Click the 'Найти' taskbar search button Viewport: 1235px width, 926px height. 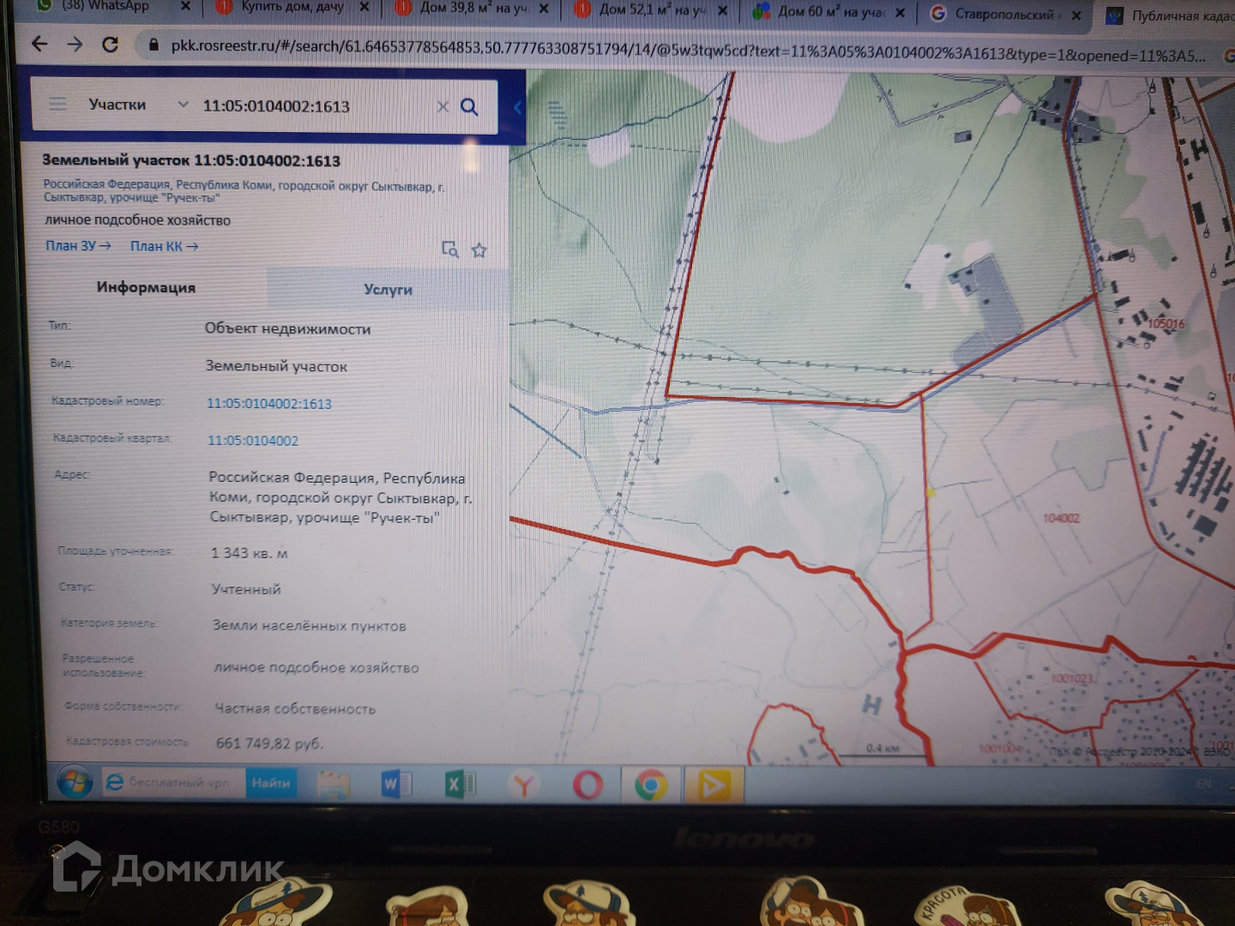(x=271, y=783)
